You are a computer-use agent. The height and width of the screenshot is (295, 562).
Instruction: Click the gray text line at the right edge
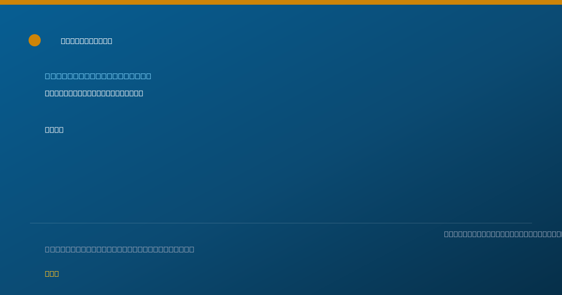tap(503, 234)
